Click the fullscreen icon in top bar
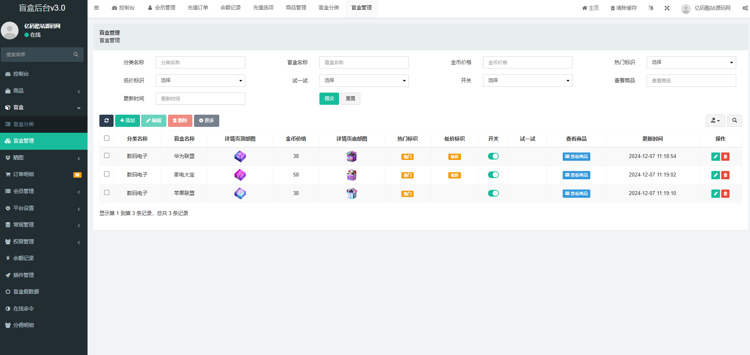750x355 pixels. tap(667, 8)
